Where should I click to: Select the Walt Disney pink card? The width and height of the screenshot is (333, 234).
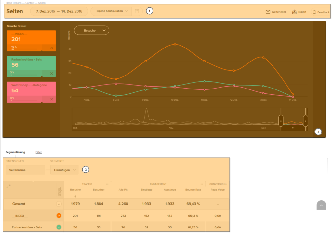coord(32,92)
